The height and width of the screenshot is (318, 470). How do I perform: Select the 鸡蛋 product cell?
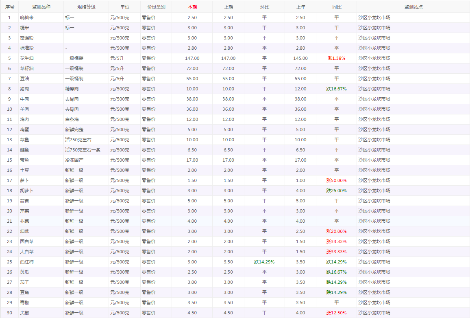pyautogui.click(x=41, y=130)
